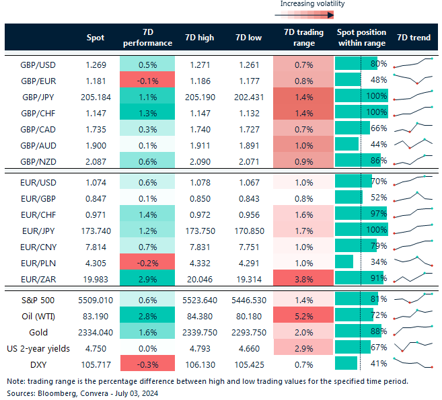Click the Gold spot value 2334.040
442x400 pixels.
pyautogui.click(x=93, y=331)
